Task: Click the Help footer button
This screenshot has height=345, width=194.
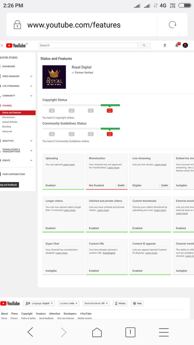Action: 137,303
